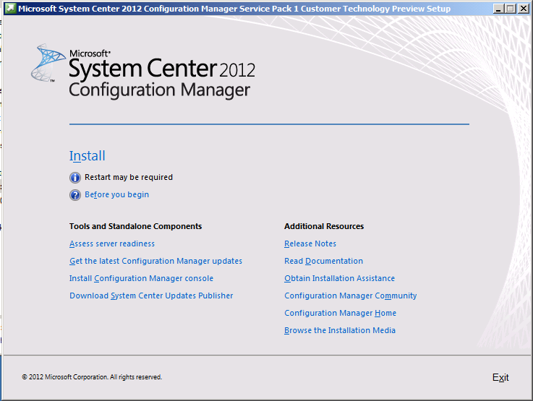533x401 pixels.
Task: Open the Release Notes link
Action: pyautogui.click(x=310, y=243)
